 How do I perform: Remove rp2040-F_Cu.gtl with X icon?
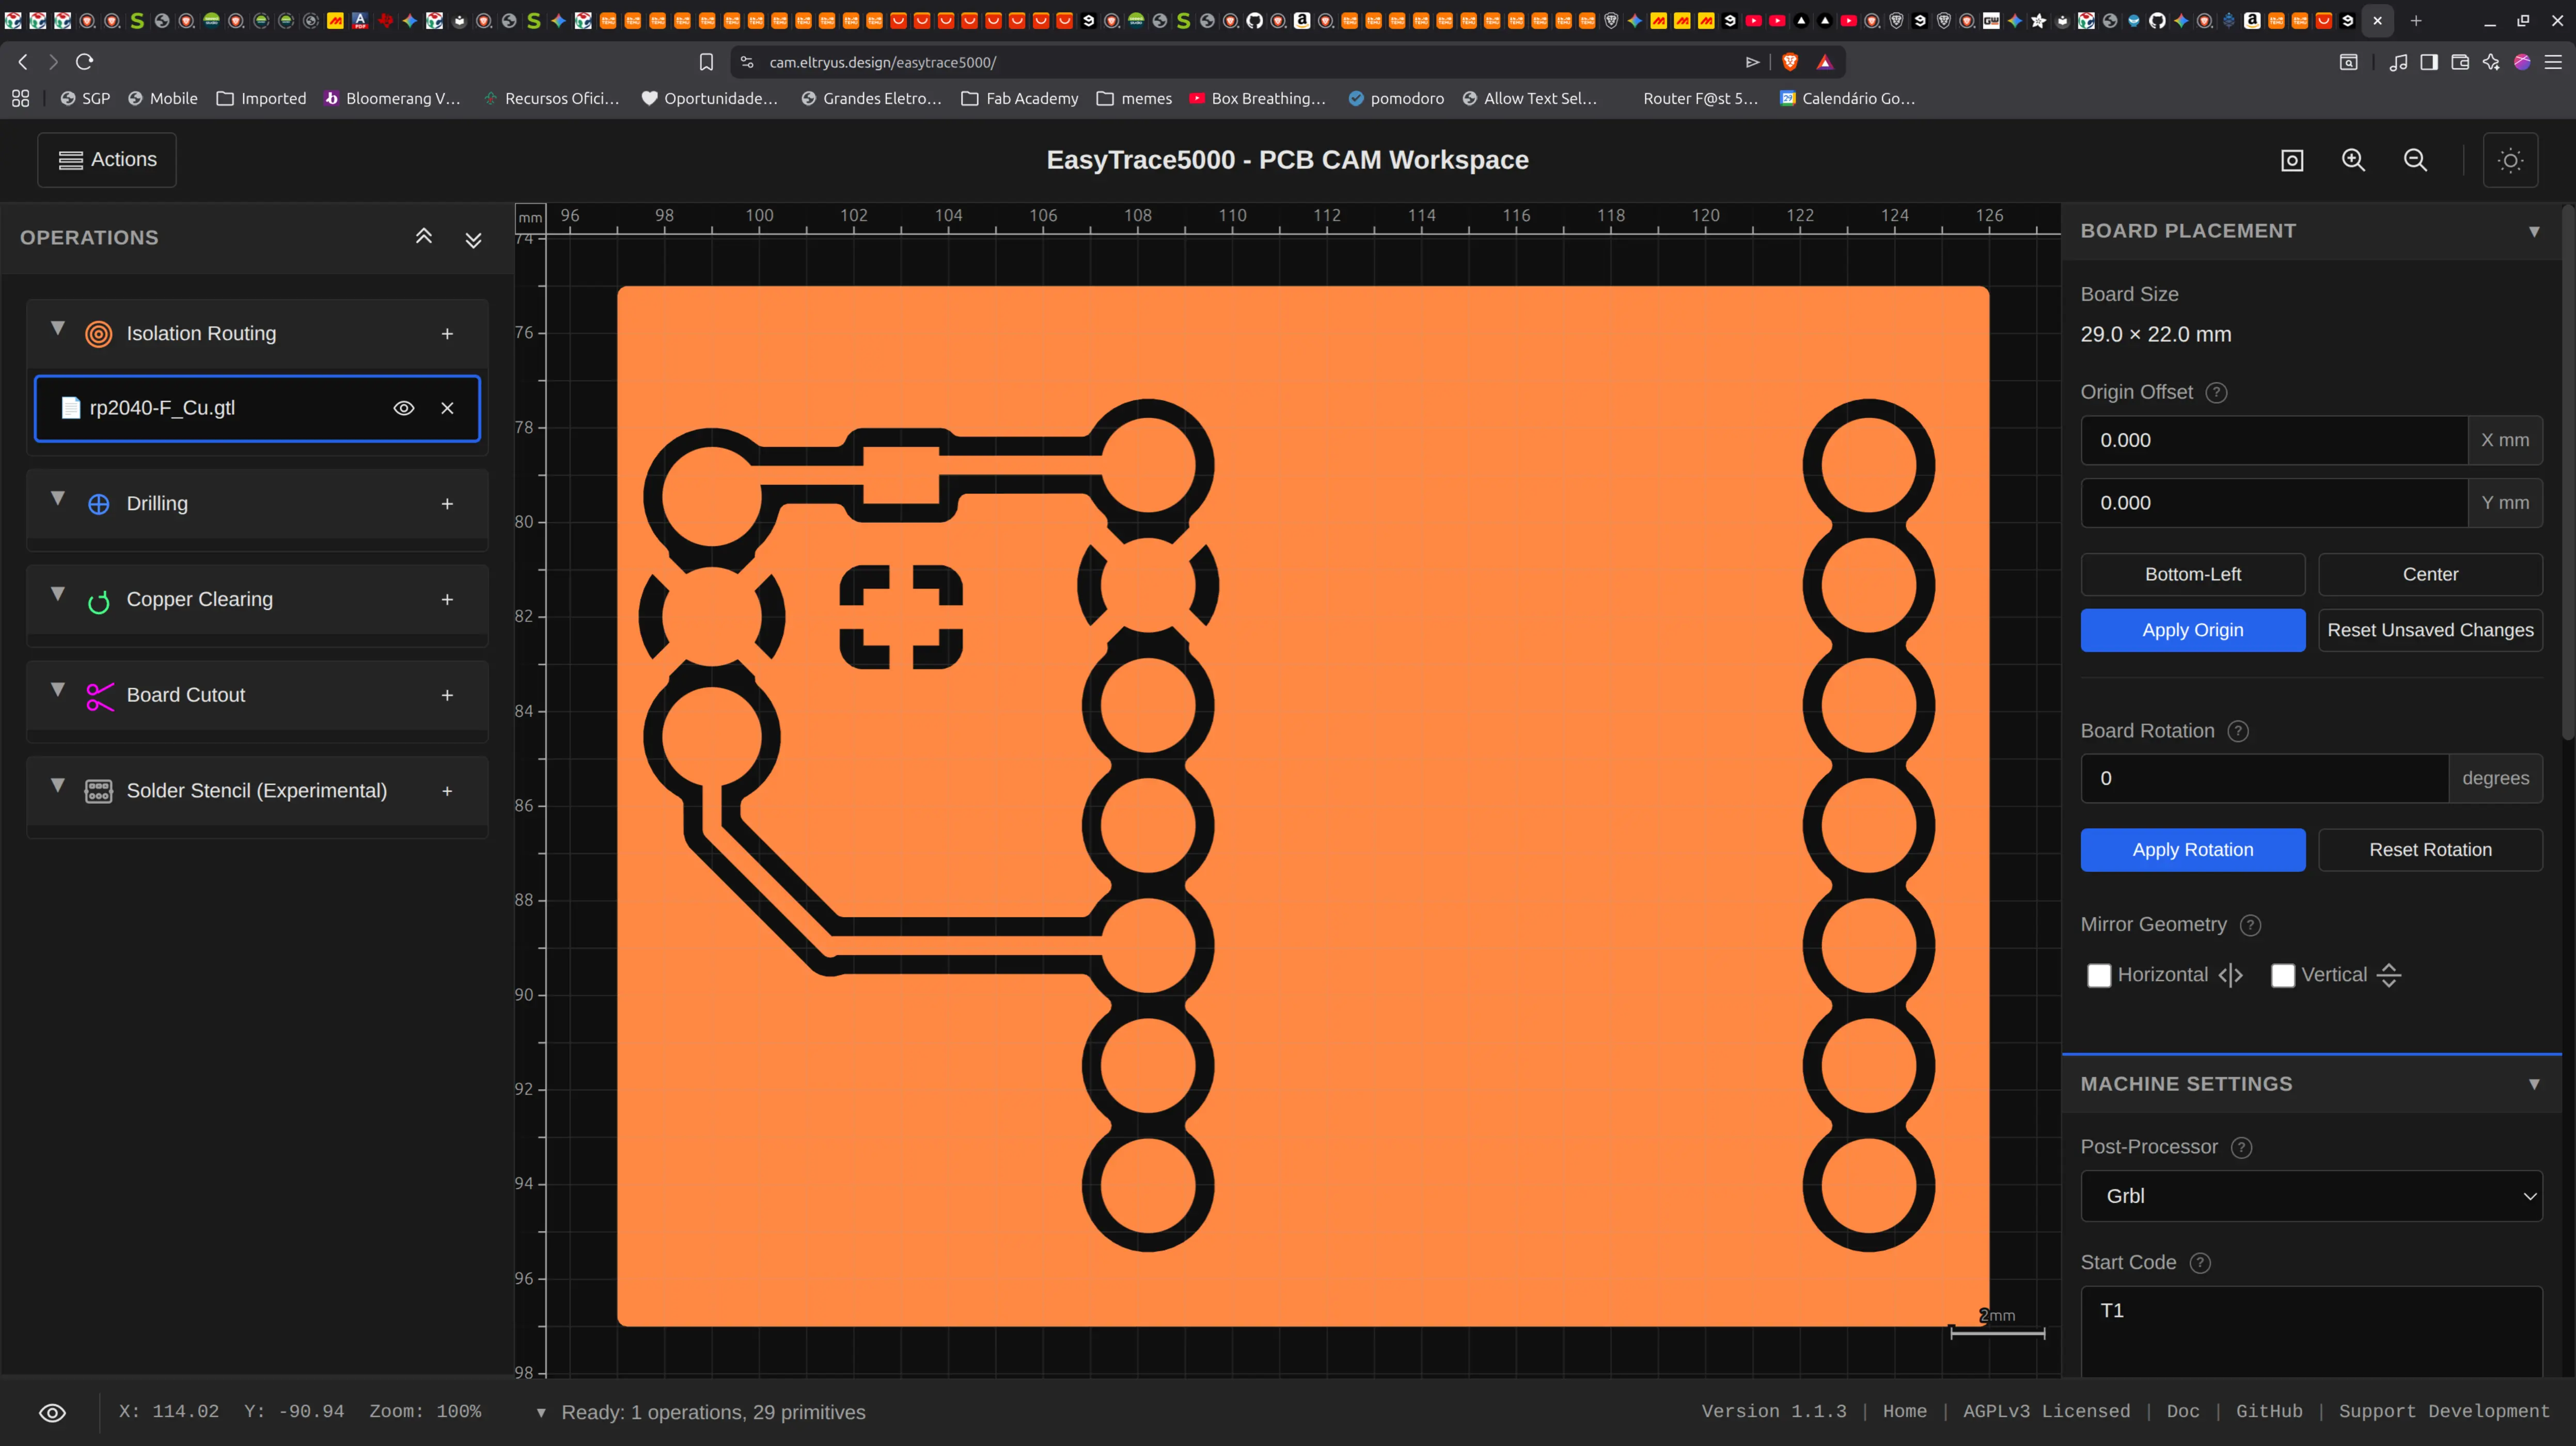447,408
